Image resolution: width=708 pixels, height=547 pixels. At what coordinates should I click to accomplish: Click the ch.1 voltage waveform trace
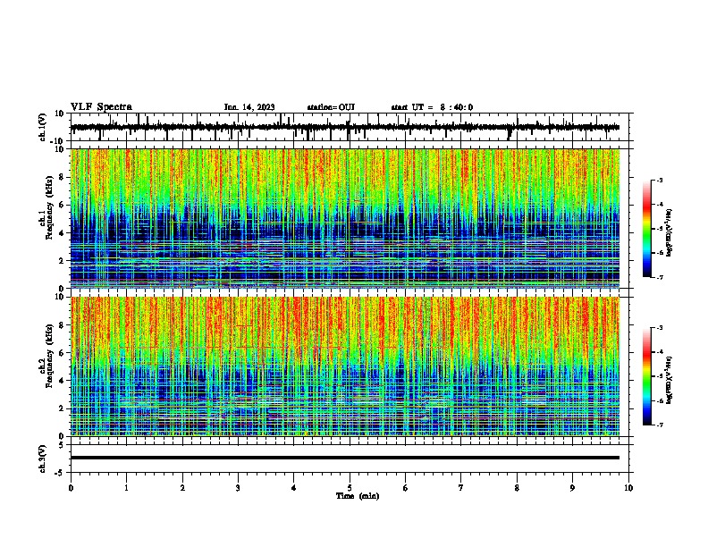pyautogui.click(x=345, y=127)
